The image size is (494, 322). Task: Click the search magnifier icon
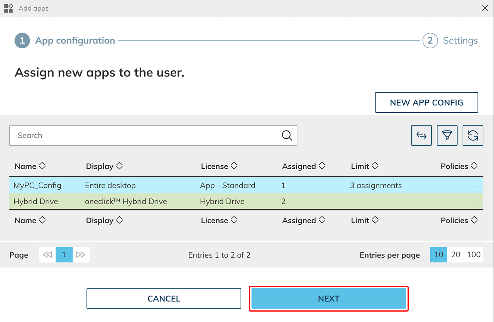[287, 136]
